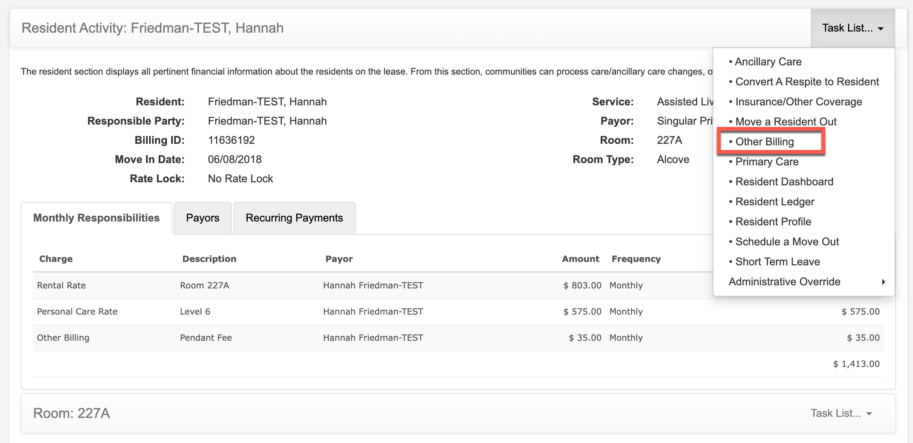The height and width of the screenshot is (443, 913).
Task: Open Resident Ledger from the menu
Action: (775, 202)
